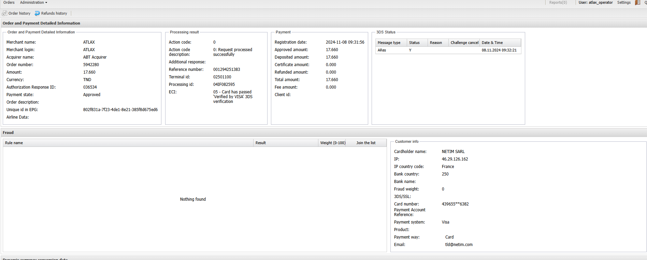Open the Settings link

coord(623,2)
